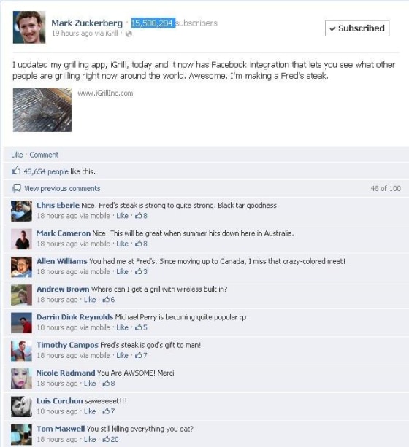Like the main post
The width and height of the screenshot is (409, 447).
17,155
